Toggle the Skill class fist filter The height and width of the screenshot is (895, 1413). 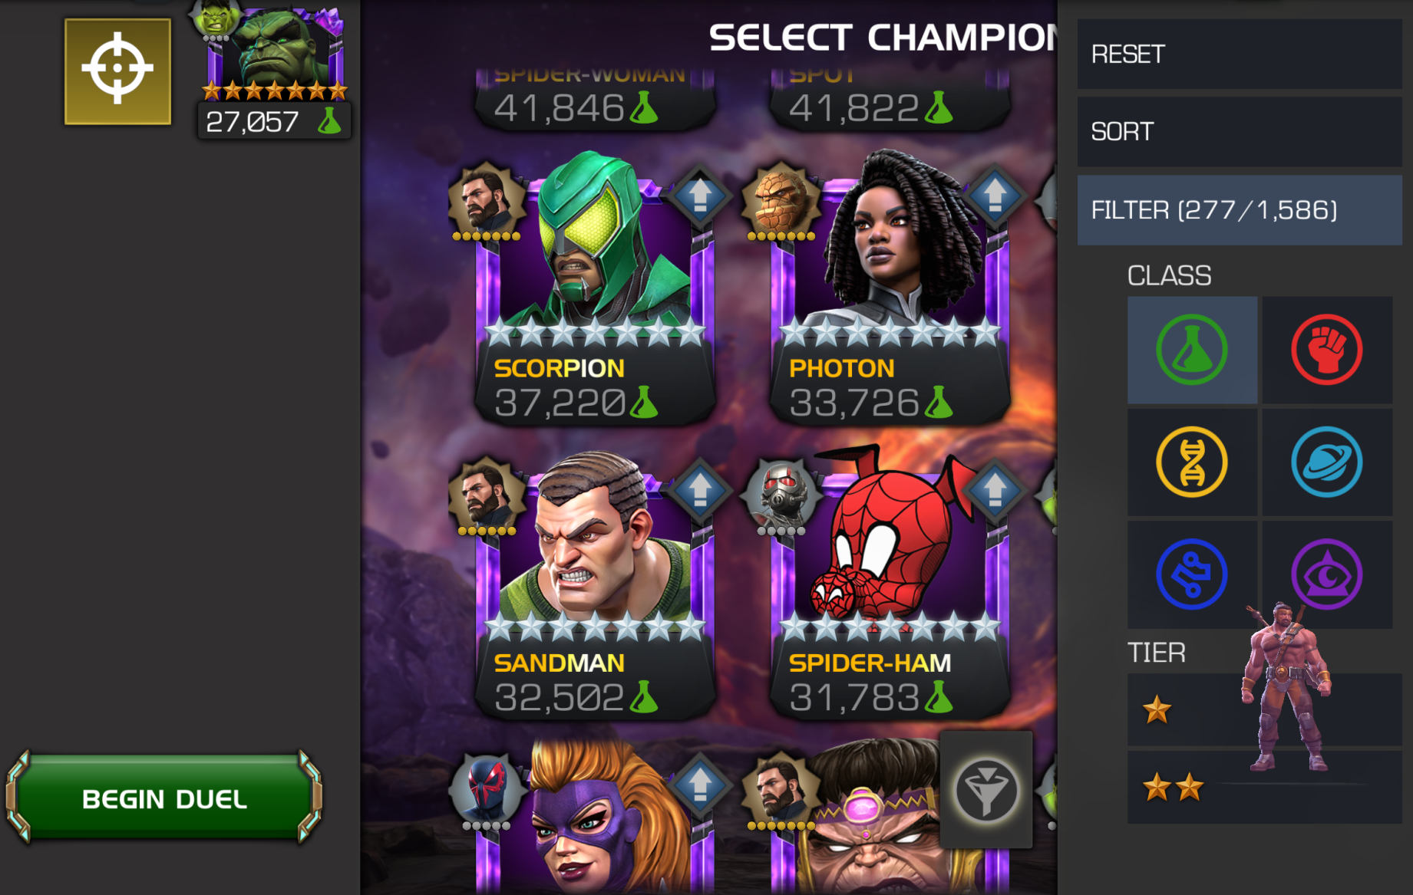1327,350
